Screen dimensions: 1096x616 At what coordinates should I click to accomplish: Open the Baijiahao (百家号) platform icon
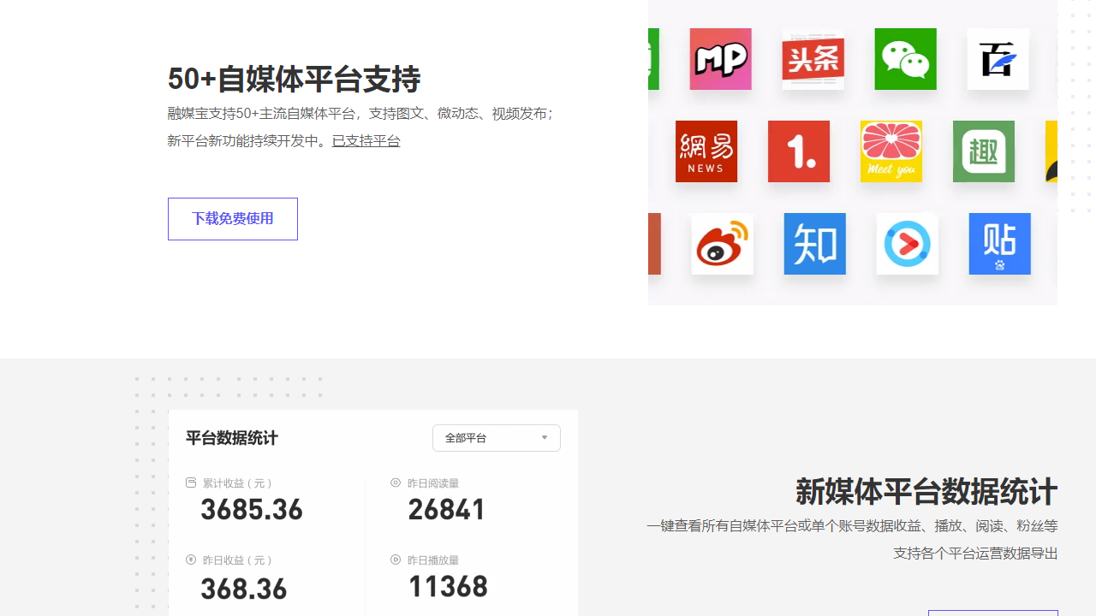(998, 59)
